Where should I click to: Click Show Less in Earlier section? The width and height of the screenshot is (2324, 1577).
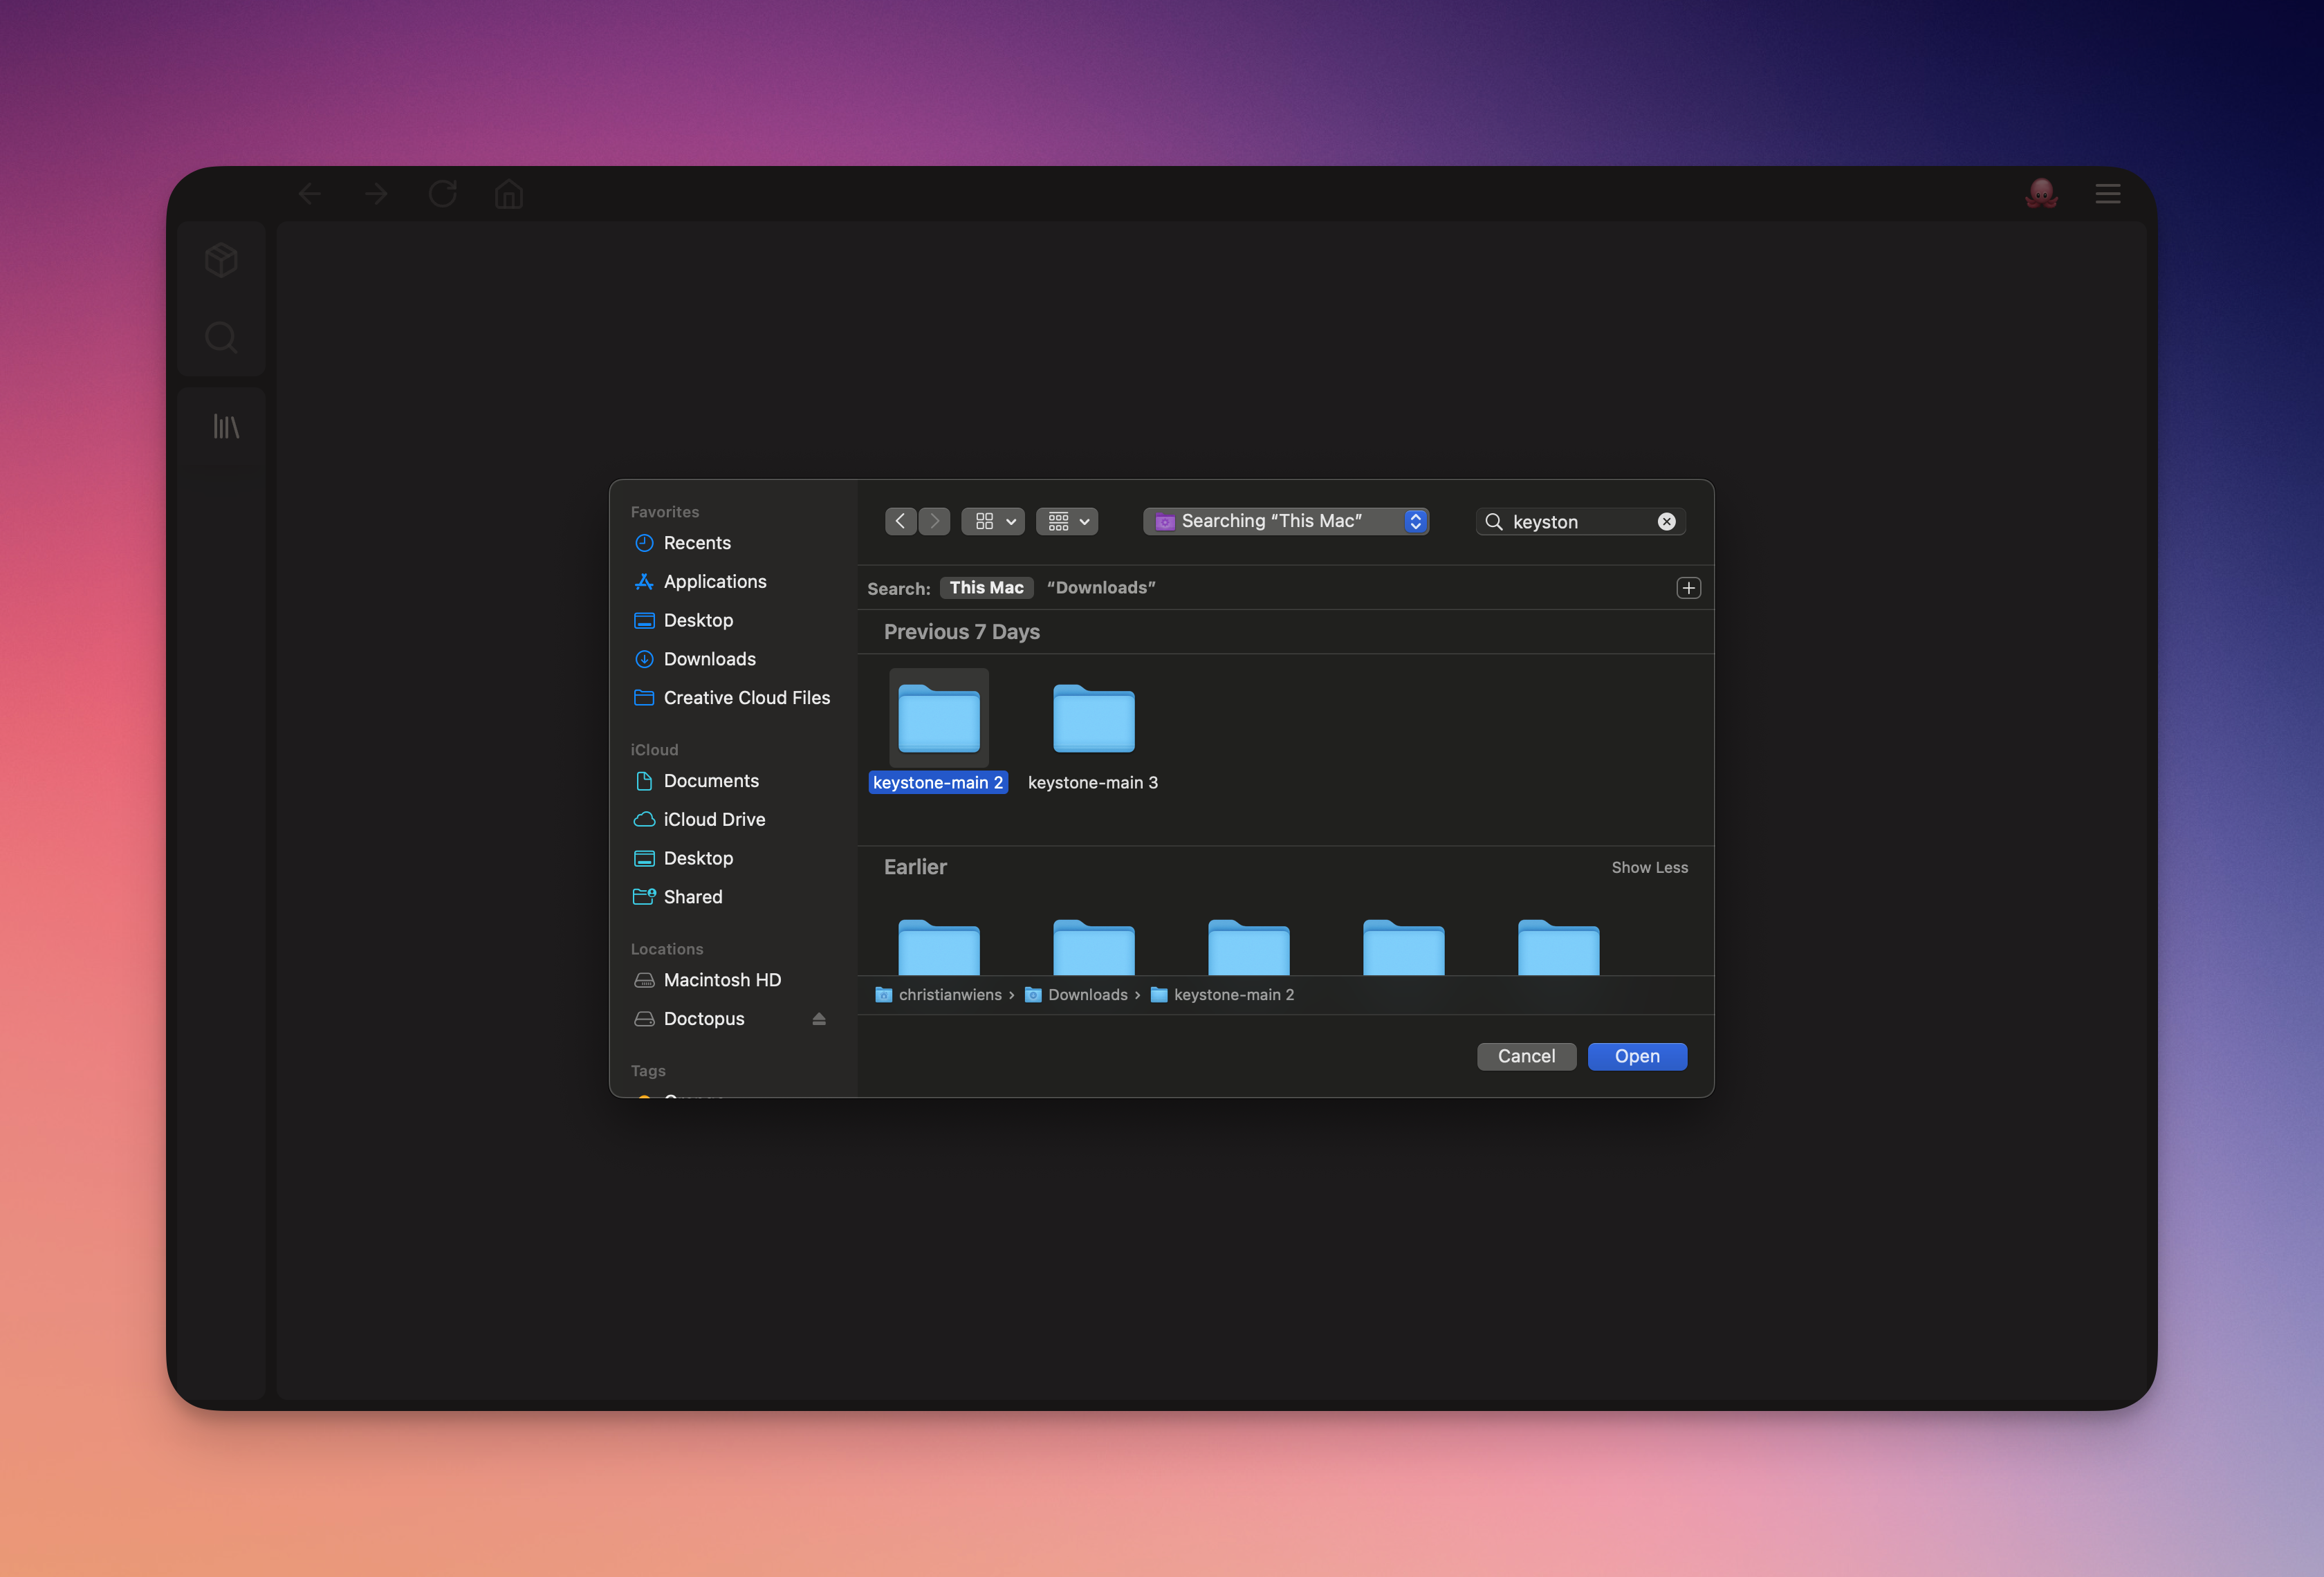(1649, 868)
